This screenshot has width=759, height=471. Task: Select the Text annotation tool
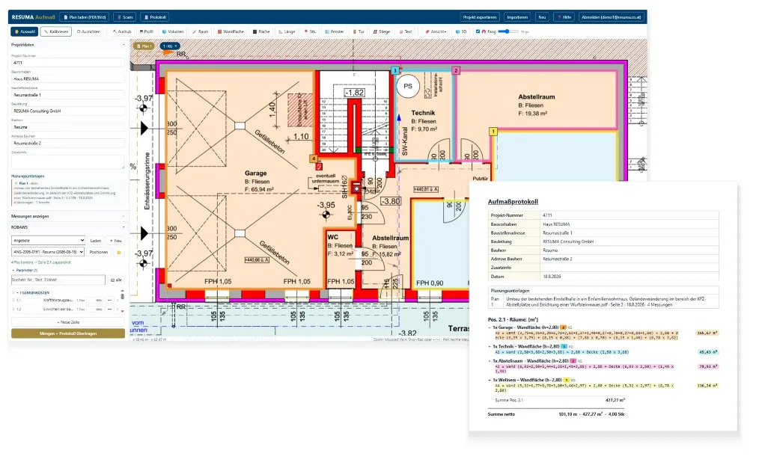tap(406, 31)
